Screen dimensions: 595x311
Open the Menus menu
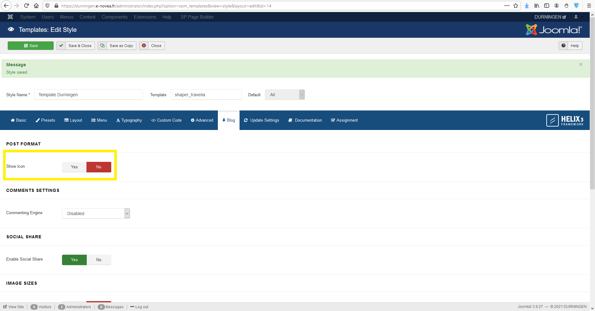pos(67,17)
